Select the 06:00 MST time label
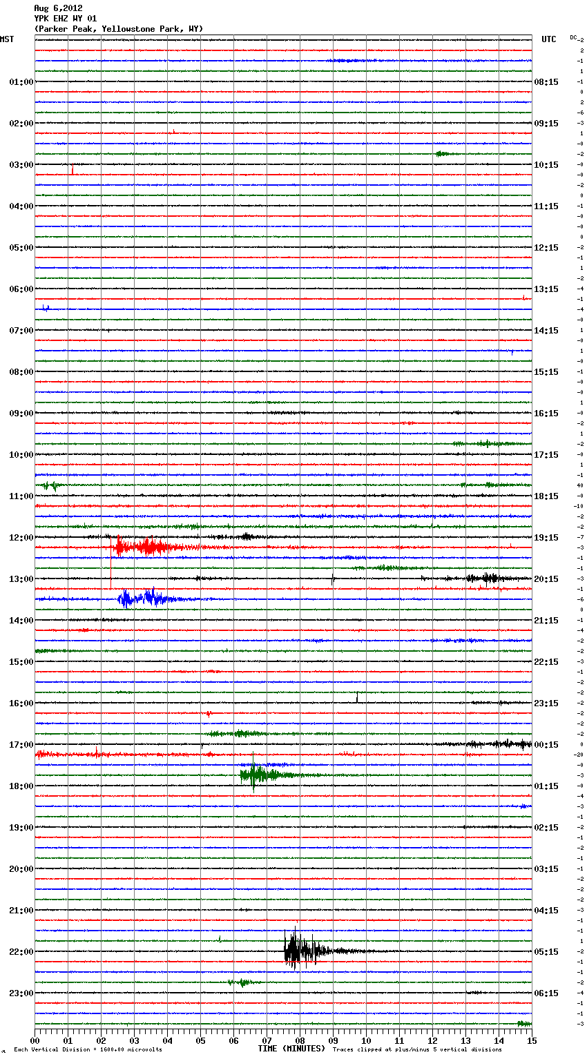Viewport: 587px width, 1059px height. (x=21, y=289)
